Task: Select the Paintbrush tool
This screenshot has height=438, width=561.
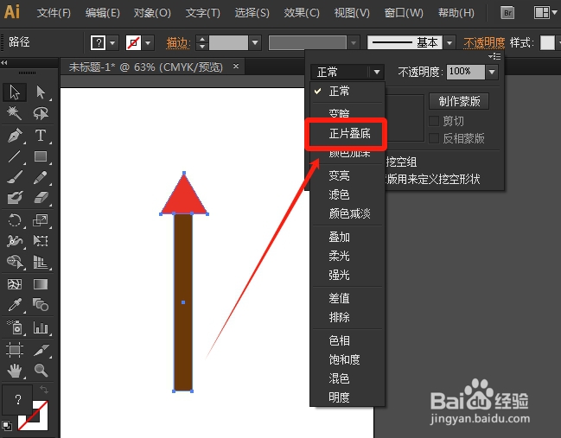Action: tap(15, 177)
